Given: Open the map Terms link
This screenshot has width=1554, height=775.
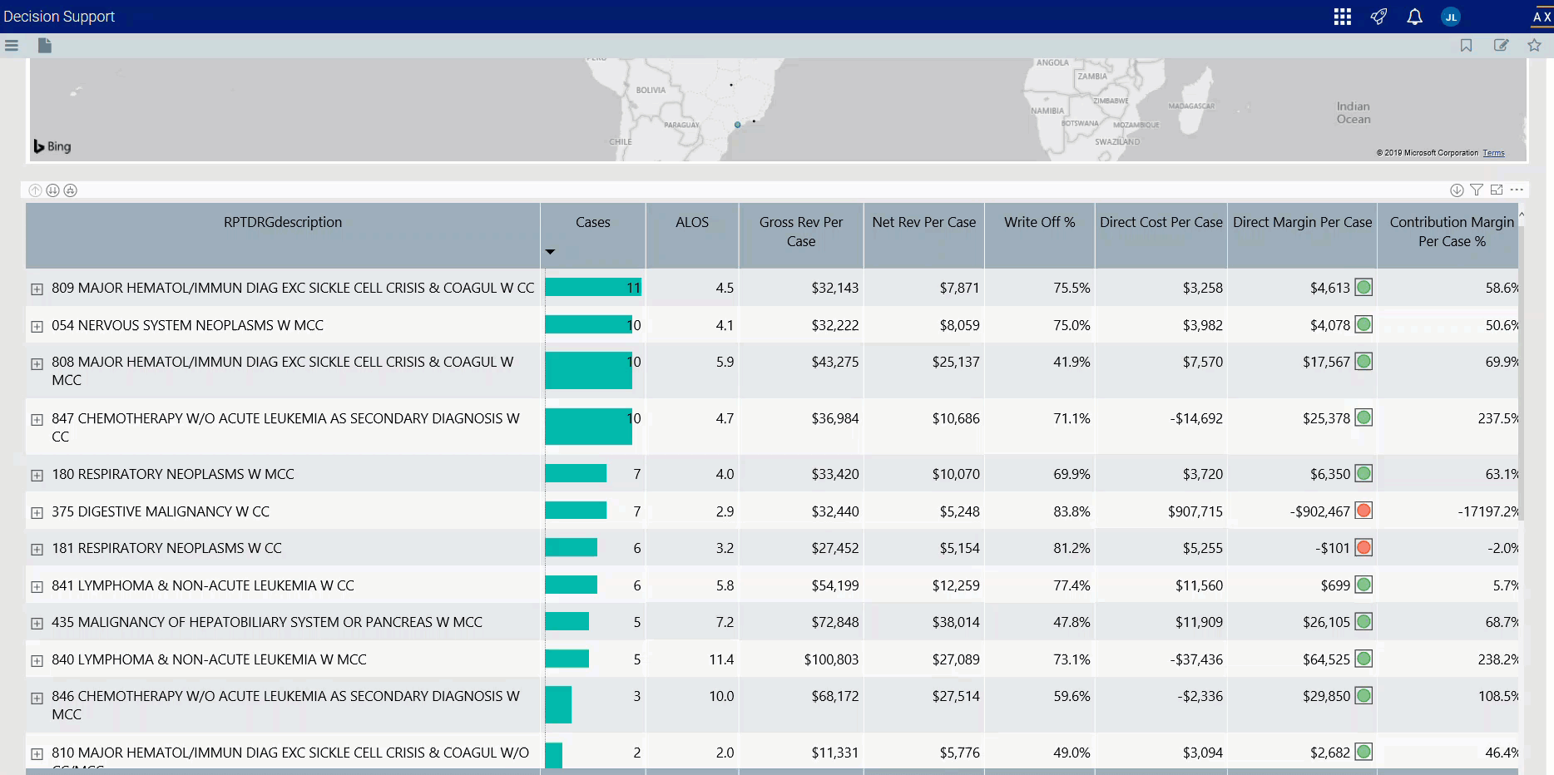Looking at the screenshot, I should [x=1493, y=153].
